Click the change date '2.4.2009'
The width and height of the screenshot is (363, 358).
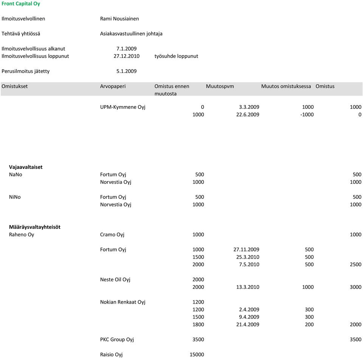[x=249, y=310]
